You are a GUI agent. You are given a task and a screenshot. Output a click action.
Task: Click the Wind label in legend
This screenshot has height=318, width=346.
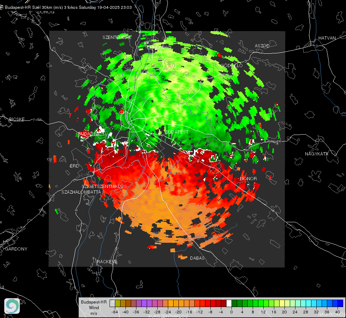(x=94, y=308)
